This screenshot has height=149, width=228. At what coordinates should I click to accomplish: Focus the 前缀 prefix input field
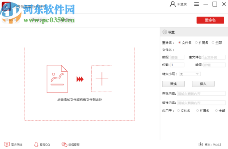pyautogui.click(x=177, y=57)
